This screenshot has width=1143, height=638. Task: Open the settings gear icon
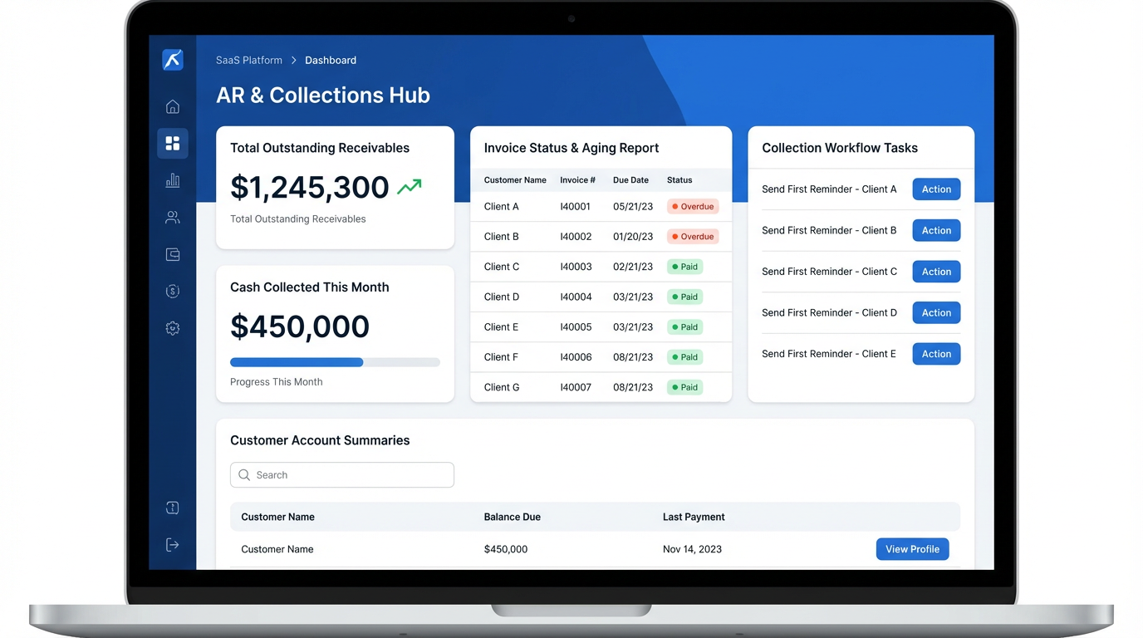click(x=173, y=328)
